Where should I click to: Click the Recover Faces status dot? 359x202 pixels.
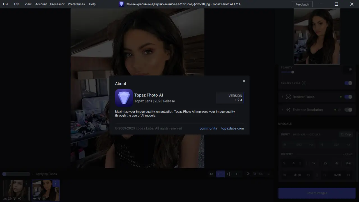341,97
